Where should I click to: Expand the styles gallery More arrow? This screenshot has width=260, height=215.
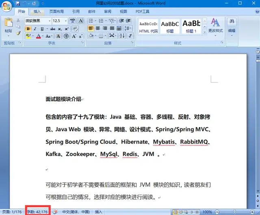pos(205,32)
